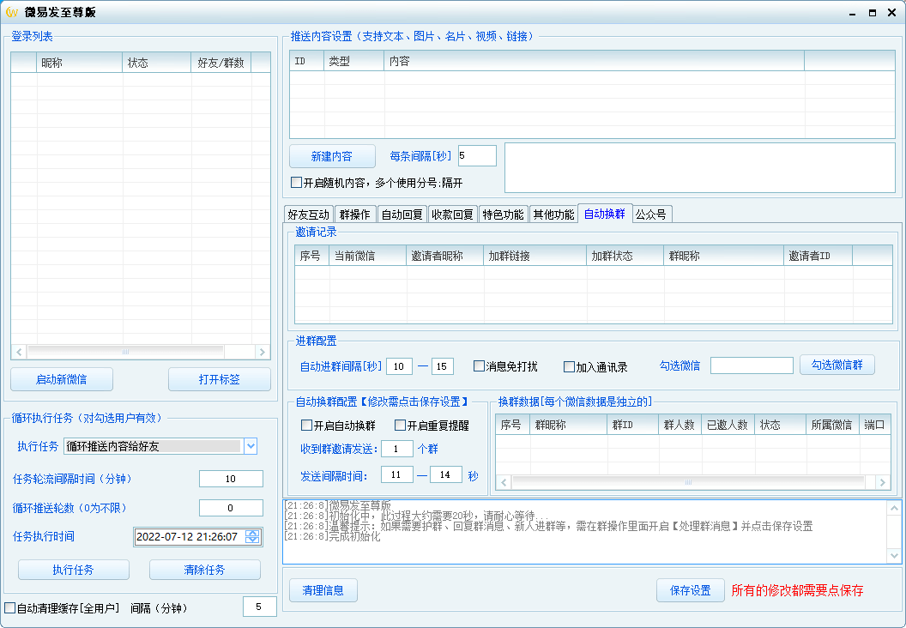Toggle the 开启重复提醒 checkbox
Screen dimensions: 906x628
(400, 426)
